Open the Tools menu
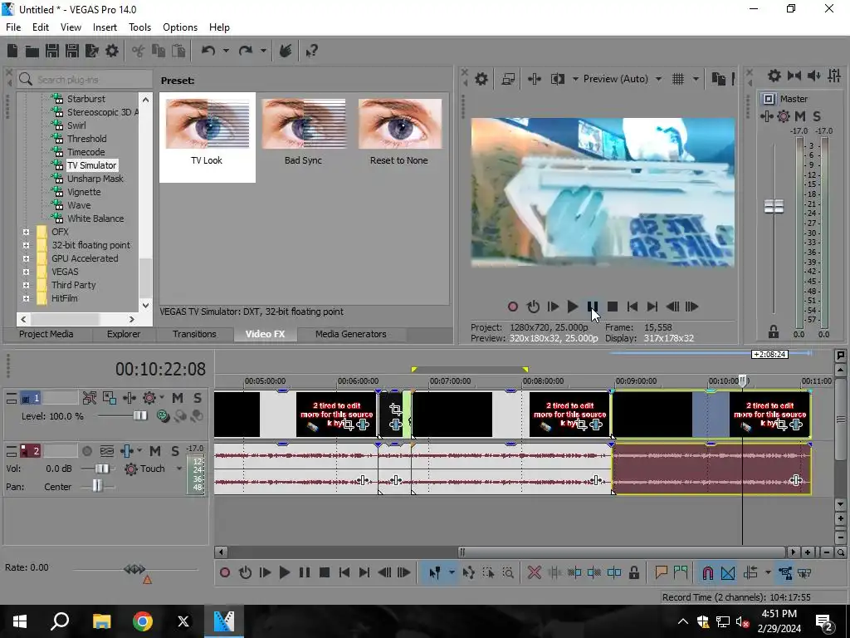 [139, 27]
